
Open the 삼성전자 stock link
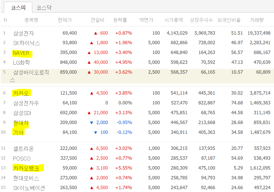click(24, 33)
